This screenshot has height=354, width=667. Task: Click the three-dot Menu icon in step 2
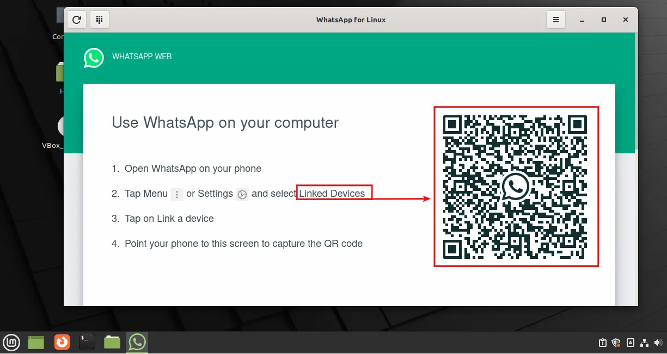click(177, 195)
